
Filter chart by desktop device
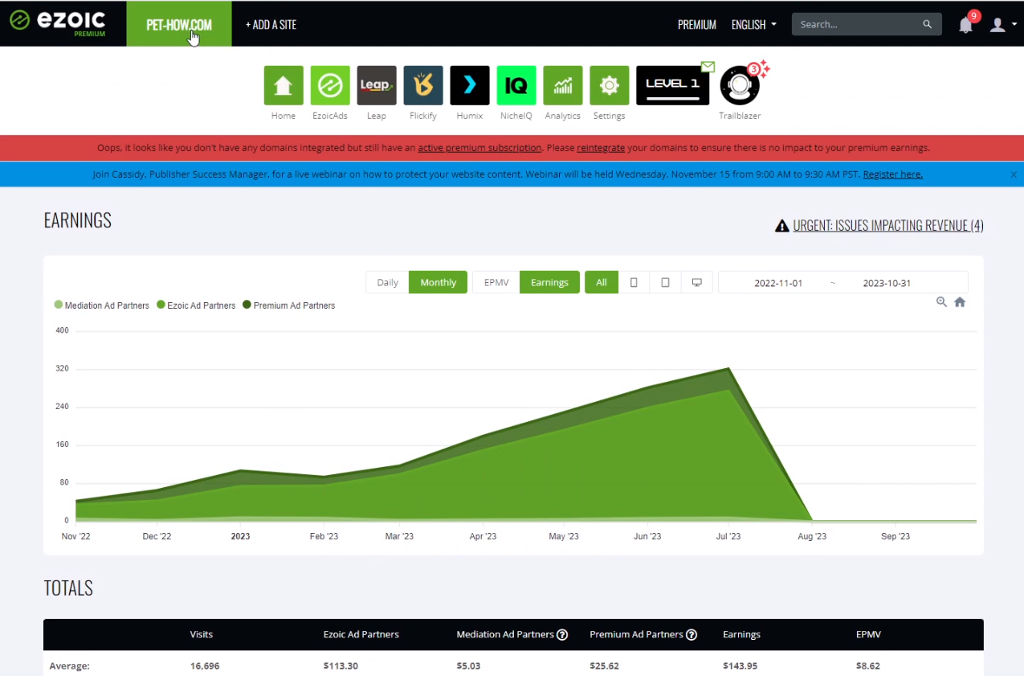pos(696,282)
